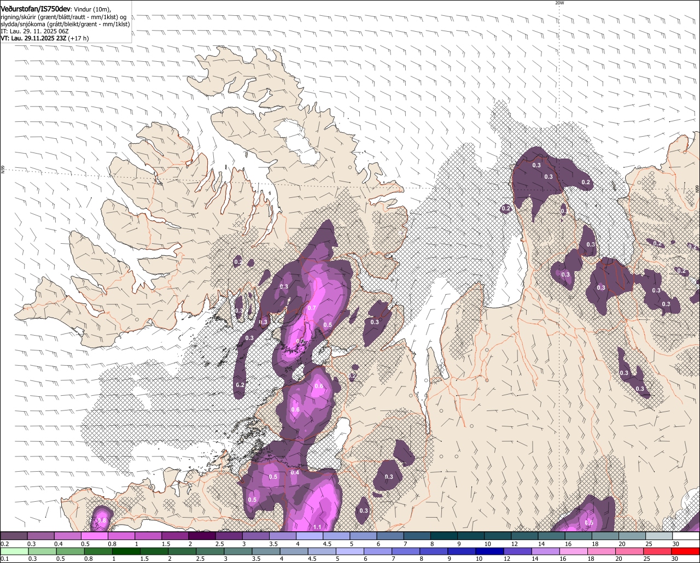Select the pink 18 rain scale swatch
The image size is (700, 563).
click(602, 551)
